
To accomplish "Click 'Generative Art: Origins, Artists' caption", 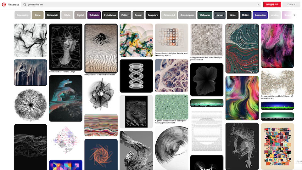I will 171,54.
